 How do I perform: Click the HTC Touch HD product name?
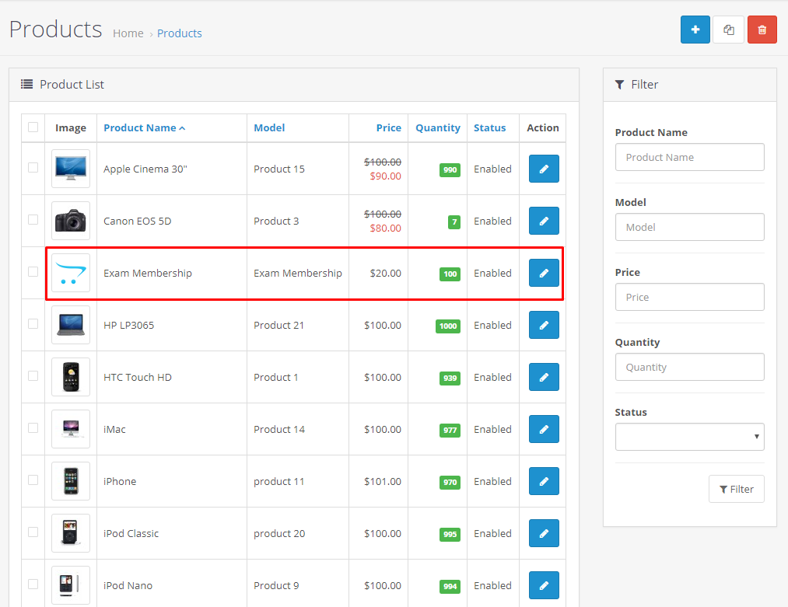[138, 377]
